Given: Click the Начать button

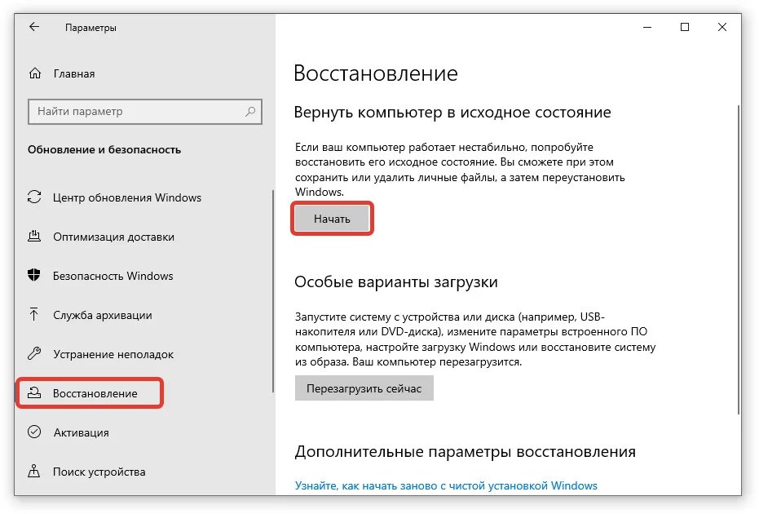Looking at the screenshot, I should [x=332, y=219].
